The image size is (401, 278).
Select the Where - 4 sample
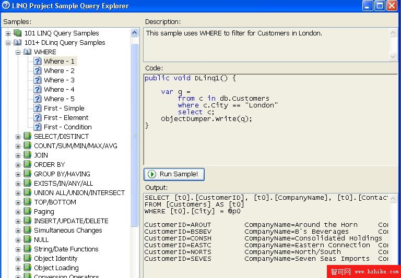(60, 89)
